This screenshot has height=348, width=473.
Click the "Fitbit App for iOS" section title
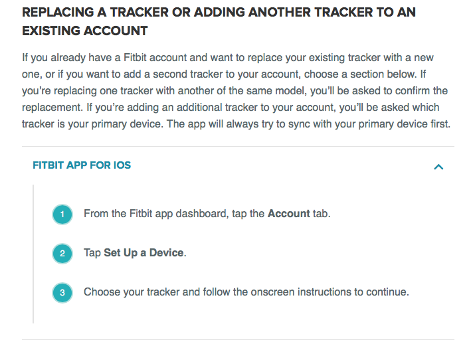82,165
